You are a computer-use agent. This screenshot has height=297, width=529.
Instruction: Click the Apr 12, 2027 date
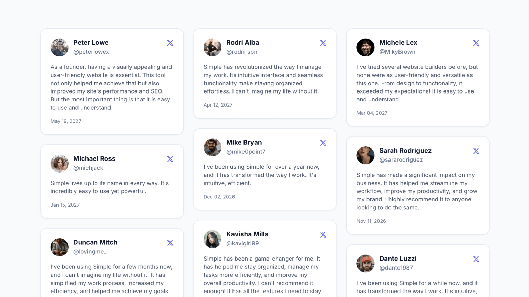pos(218,105)
